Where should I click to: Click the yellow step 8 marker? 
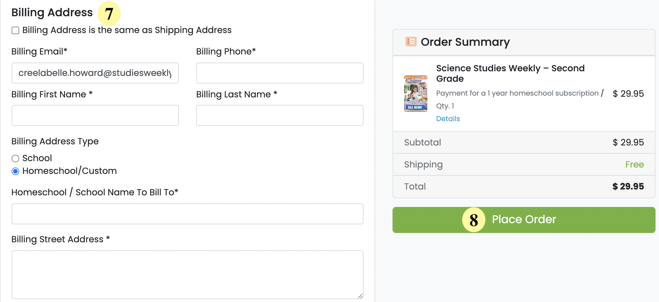(473, 220)
